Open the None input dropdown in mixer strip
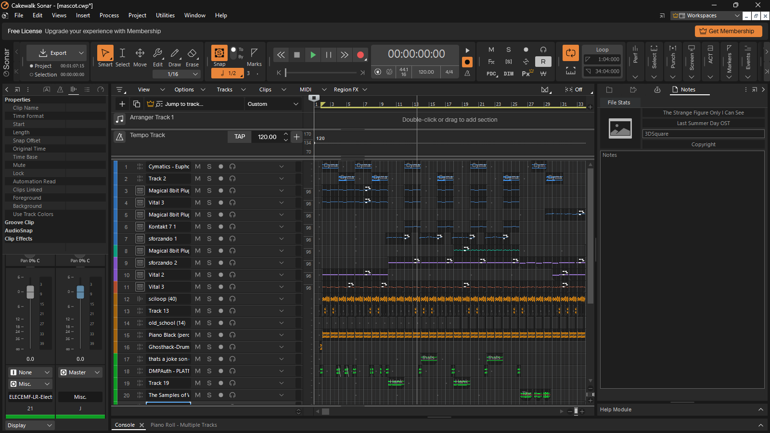Screen dimensions: 770x433 coord(30,372)
